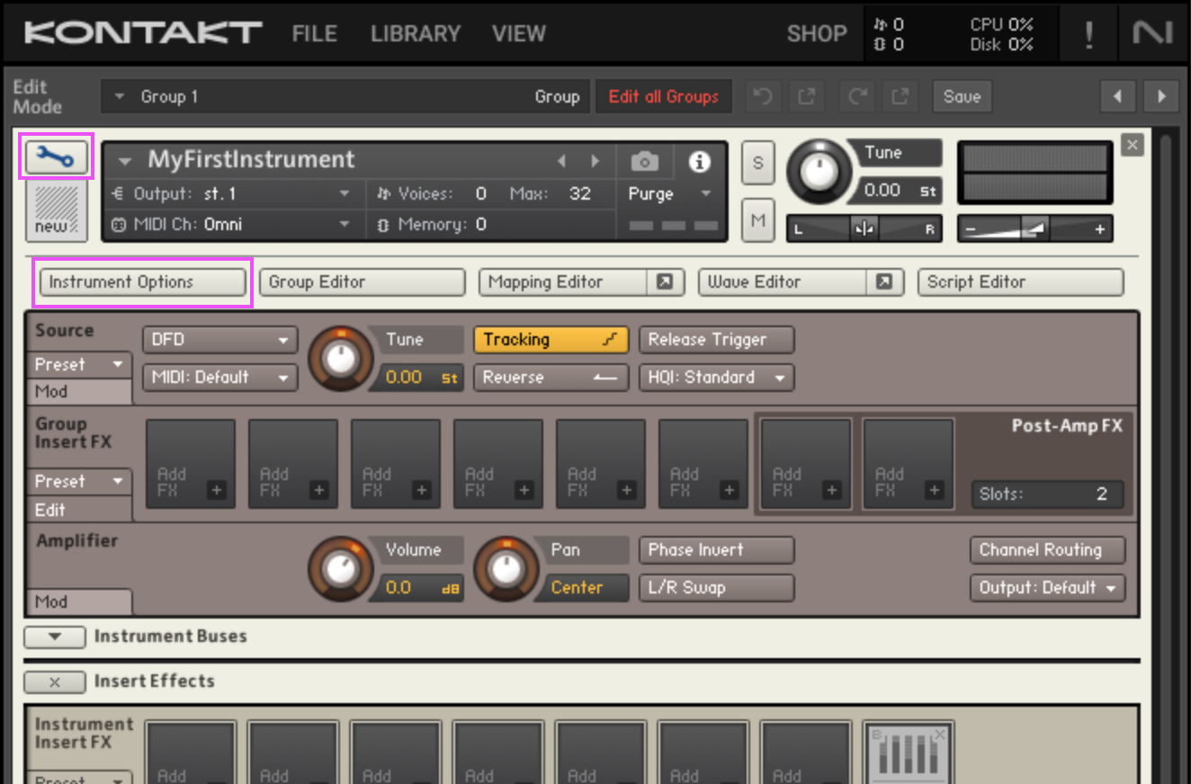Screen dimensions: 1191x784
Task: Open the Group Insert FX Edit tab
Action: [79, 509]
